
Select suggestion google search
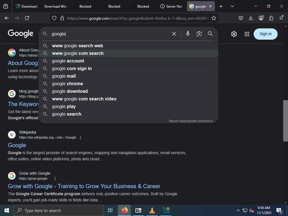pyautogui.click(x=128, y=114)
